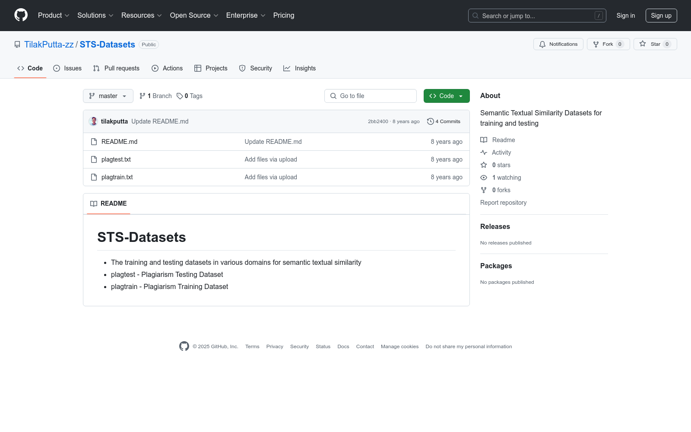Click the book icon in README header

tap(94, 203)
